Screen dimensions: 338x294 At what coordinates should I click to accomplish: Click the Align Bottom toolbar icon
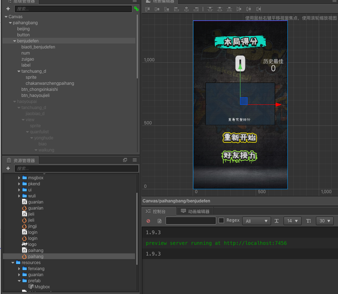click(167, 9)
